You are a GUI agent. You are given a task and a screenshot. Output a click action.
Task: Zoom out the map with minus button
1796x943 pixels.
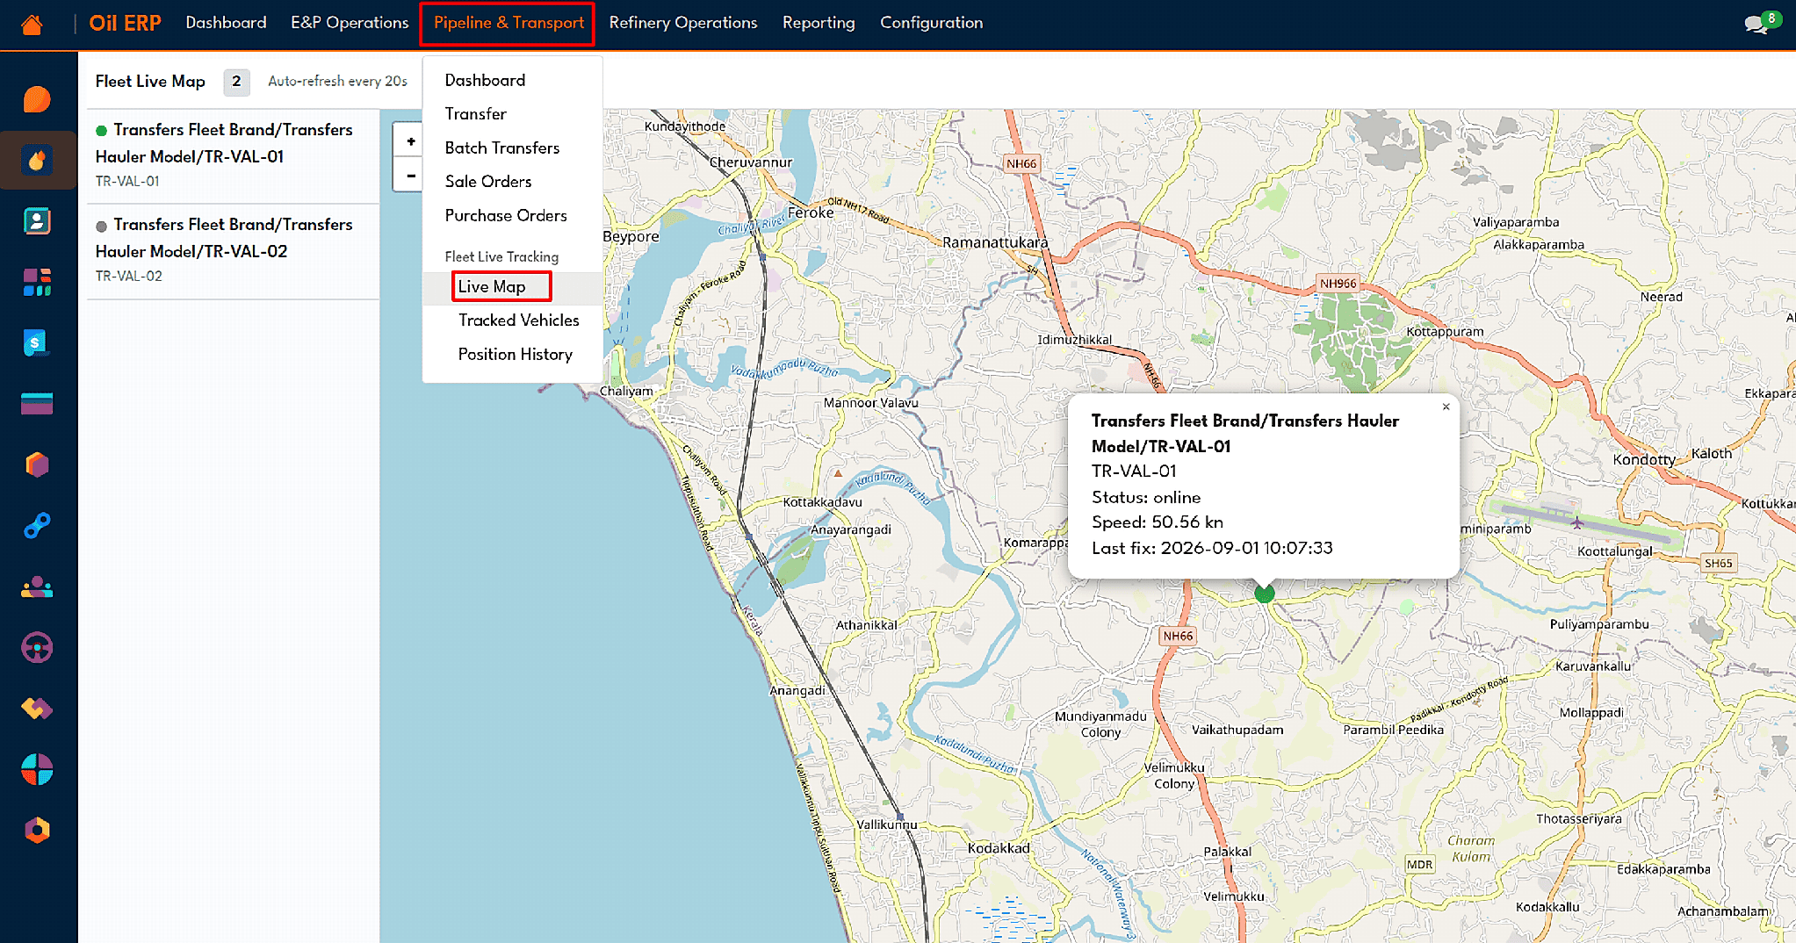click(x=410, y=175)
